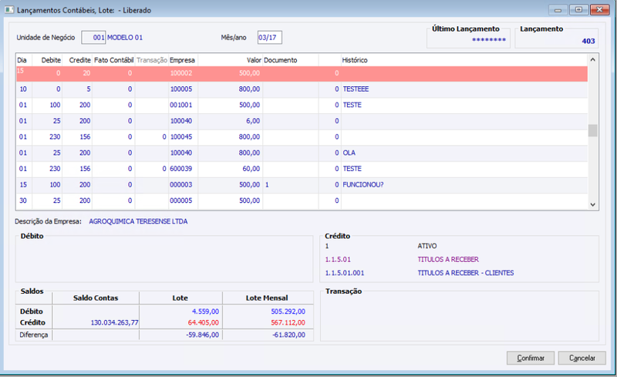The width and height of the screenshot is (617, 377).
Task: Click company description AGROQUIMICA TERESENSE LTDA
Action: pyautogui.click(x=138, y=221)
